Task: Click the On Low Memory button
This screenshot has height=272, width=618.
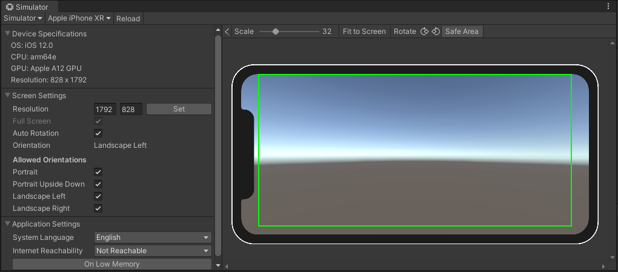Action: click(112, 264)
